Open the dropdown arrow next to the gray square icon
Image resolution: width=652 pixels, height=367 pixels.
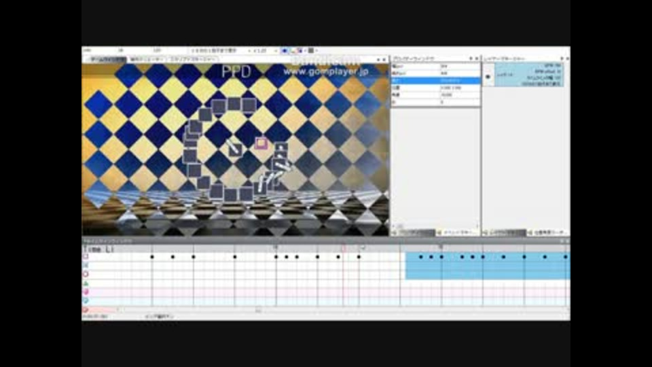pyautogui.click(x=316, y=51)
